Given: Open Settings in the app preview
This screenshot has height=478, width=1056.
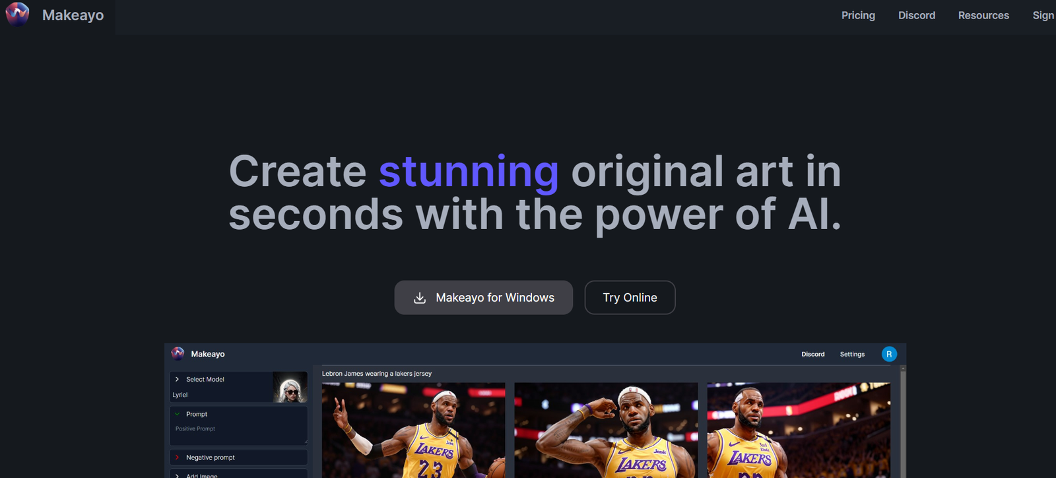Looking at the screenshot, I should coord(852,355).
